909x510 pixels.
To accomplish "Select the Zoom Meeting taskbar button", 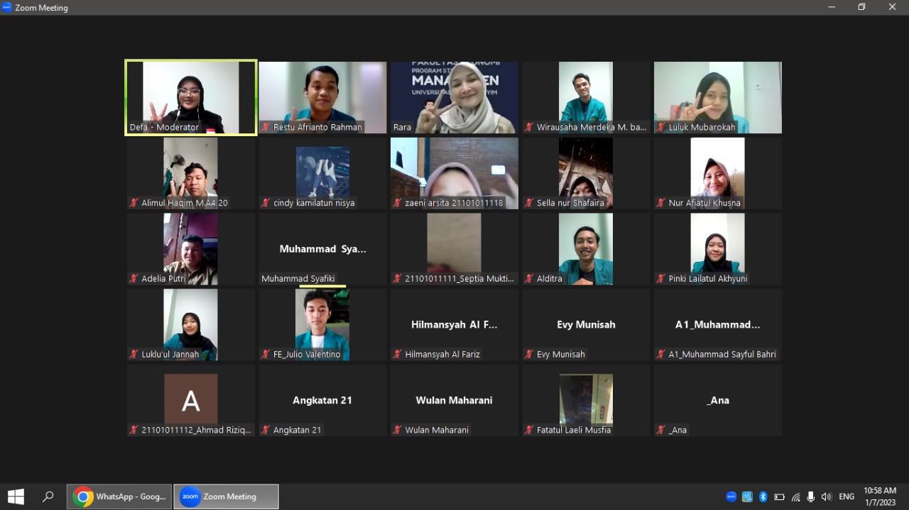I will (x=227, y=497).
